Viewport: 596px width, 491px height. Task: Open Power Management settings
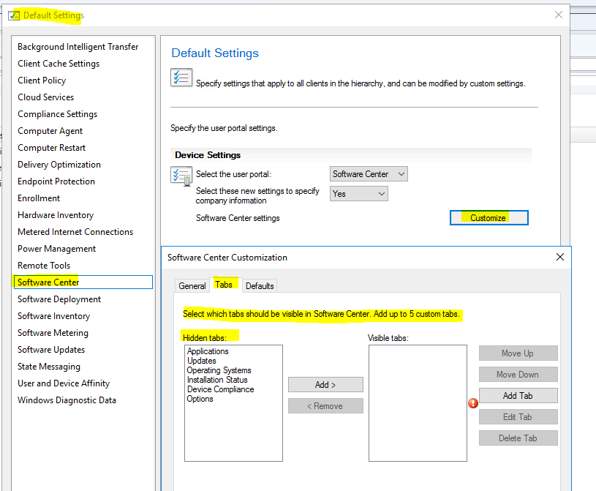tap(56, 249)
